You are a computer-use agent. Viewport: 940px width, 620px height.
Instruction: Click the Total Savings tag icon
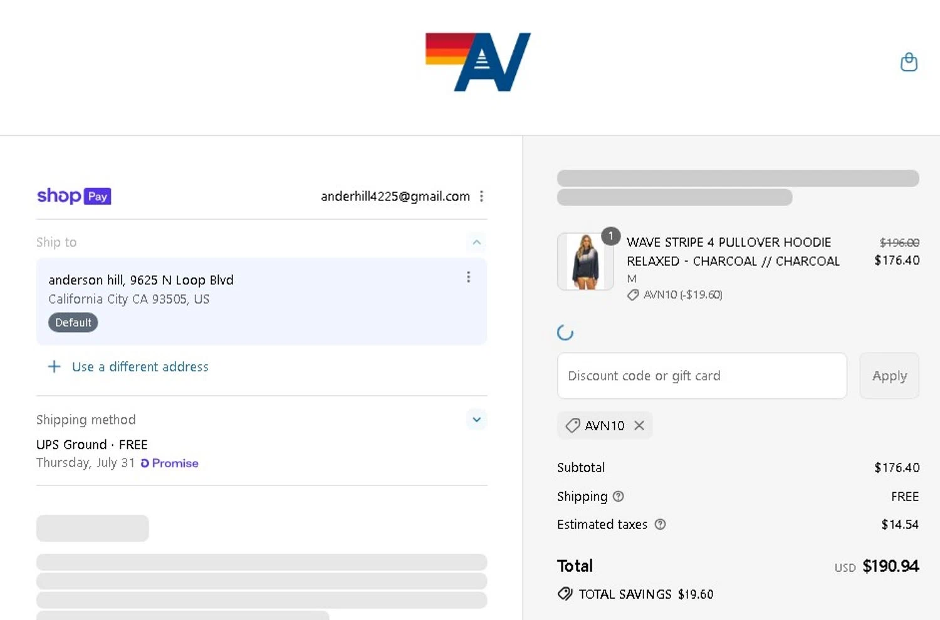point(565,594)
